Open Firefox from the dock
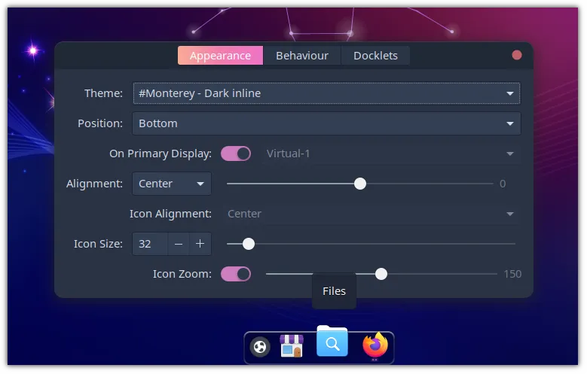The image size is (587, 374). (x=375, y=345)
